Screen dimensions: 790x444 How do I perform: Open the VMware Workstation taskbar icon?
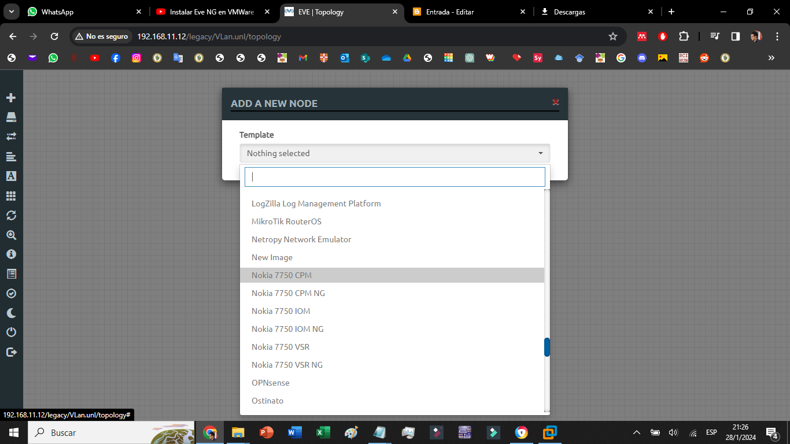[x=550, y=432]
